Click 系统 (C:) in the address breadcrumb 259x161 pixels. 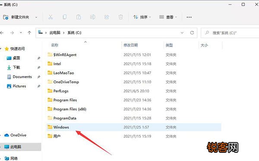(x=74, y=33)
